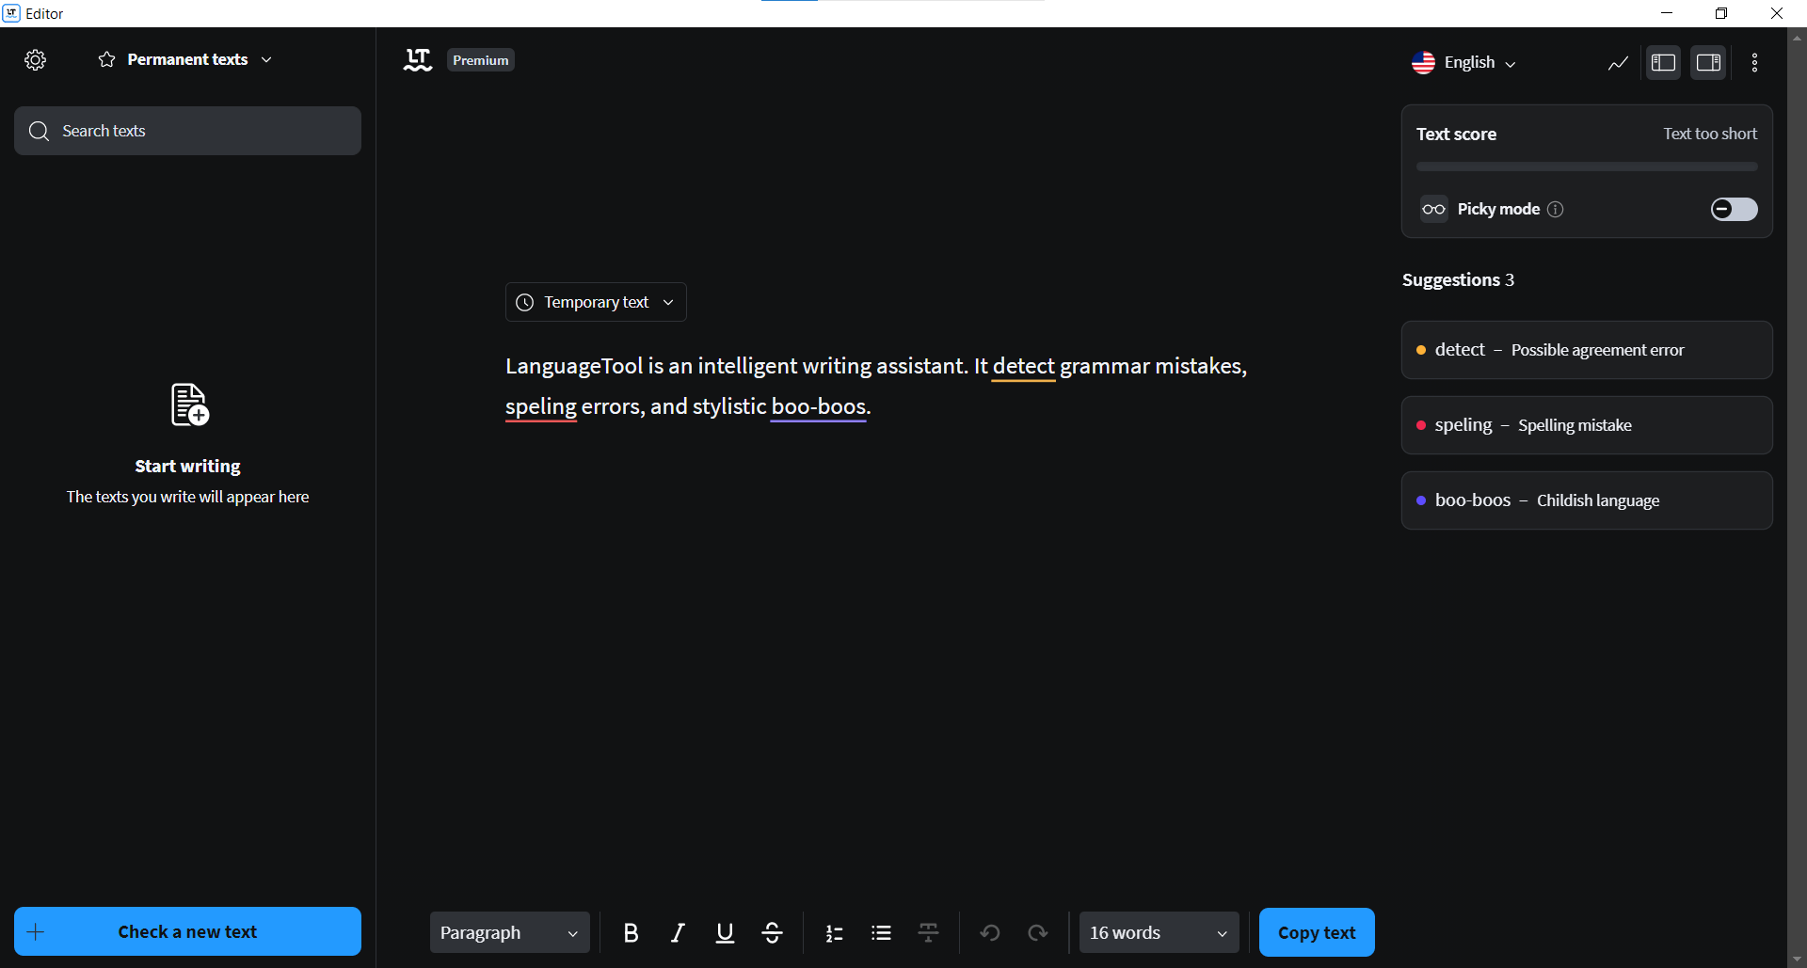Click the US flag language icon
1807x968 pixels.
tap(1423, 62)
